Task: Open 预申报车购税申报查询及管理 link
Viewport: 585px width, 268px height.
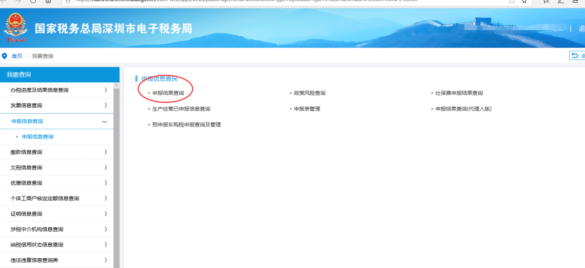Action: pyautogui.click(x=186, y=125)
